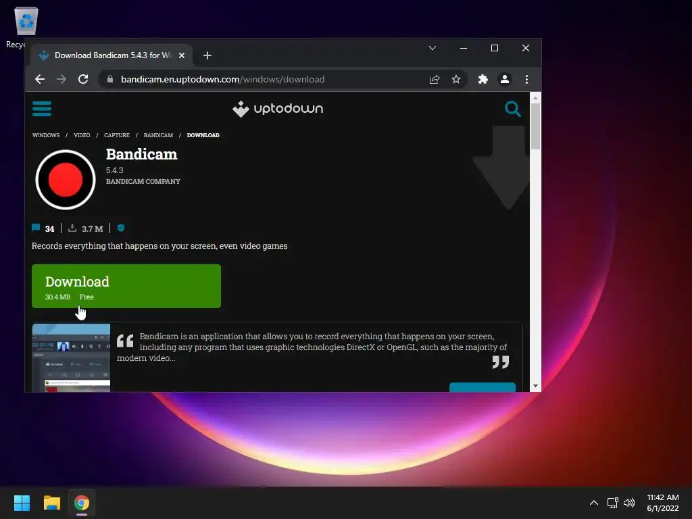This screenshot has width=692, height=519.
Task: Click the blue security shield badge
Action: click(121, 228)
